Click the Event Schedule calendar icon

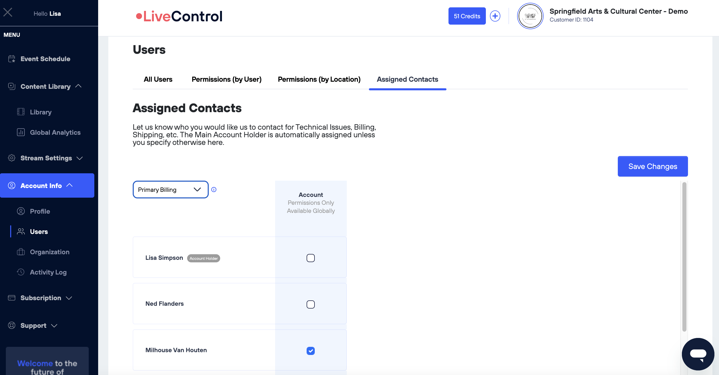click(12, 59)
